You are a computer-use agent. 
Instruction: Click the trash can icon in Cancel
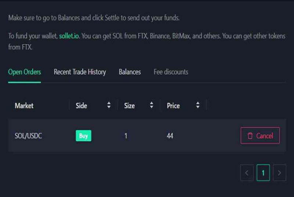click(250, 136)
